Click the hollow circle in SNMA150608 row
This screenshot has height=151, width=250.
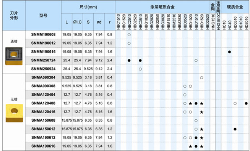coord(196,120)
